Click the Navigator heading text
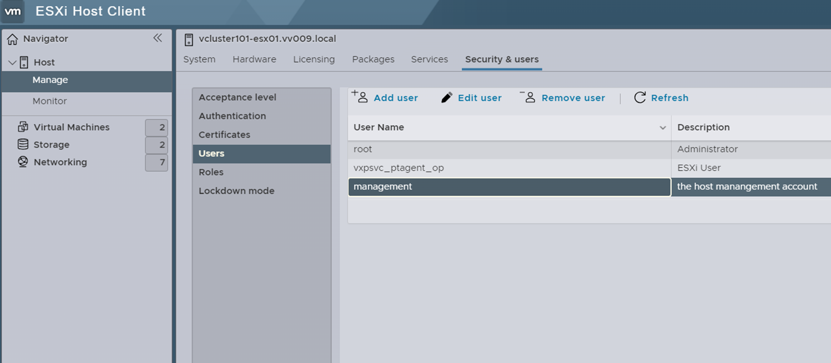The width and height of the screenshot is (831, 363). [x=45, y=39]
